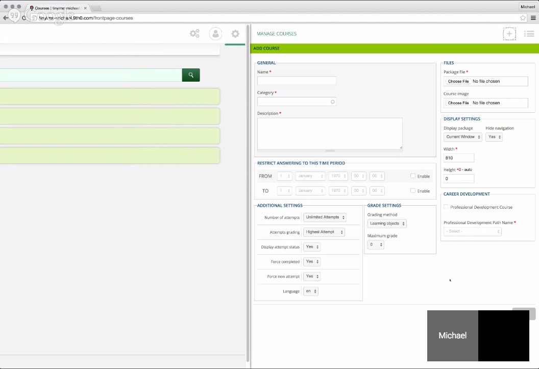Open the browser hamburger menu

point(533,18)
